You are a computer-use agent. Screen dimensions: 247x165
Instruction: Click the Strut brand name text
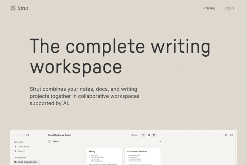[23, 8]
